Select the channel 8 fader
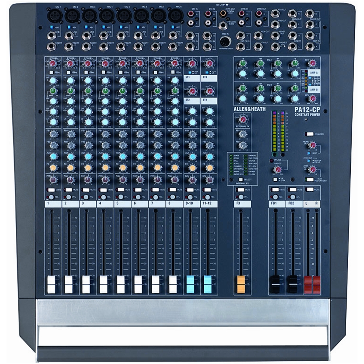The width and height of the screenshot is (364, 364). pyautogui.click(x=173, y=284)
